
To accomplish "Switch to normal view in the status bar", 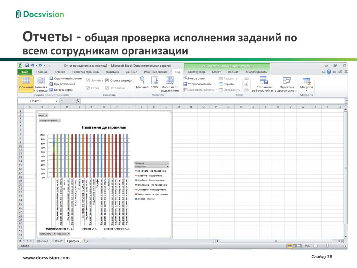I will pyautogui.click(x=290, y=246).
